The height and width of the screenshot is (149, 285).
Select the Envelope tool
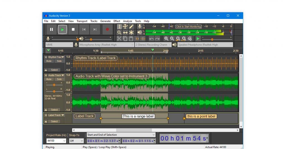tap(125, 26)
